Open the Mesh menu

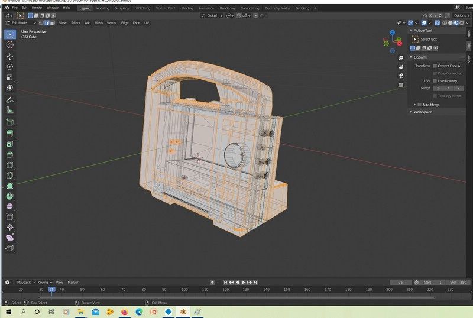(98, 22)
